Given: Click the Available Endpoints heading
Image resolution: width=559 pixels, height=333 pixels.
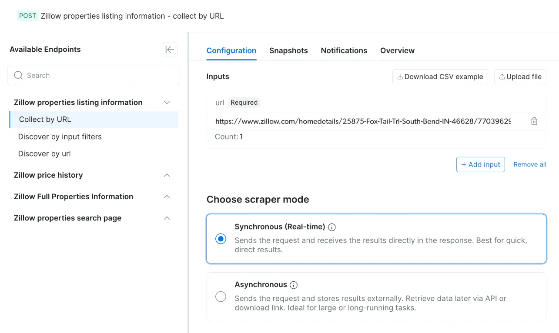Looking at the screenshot, I should click(x=45, y=50).
